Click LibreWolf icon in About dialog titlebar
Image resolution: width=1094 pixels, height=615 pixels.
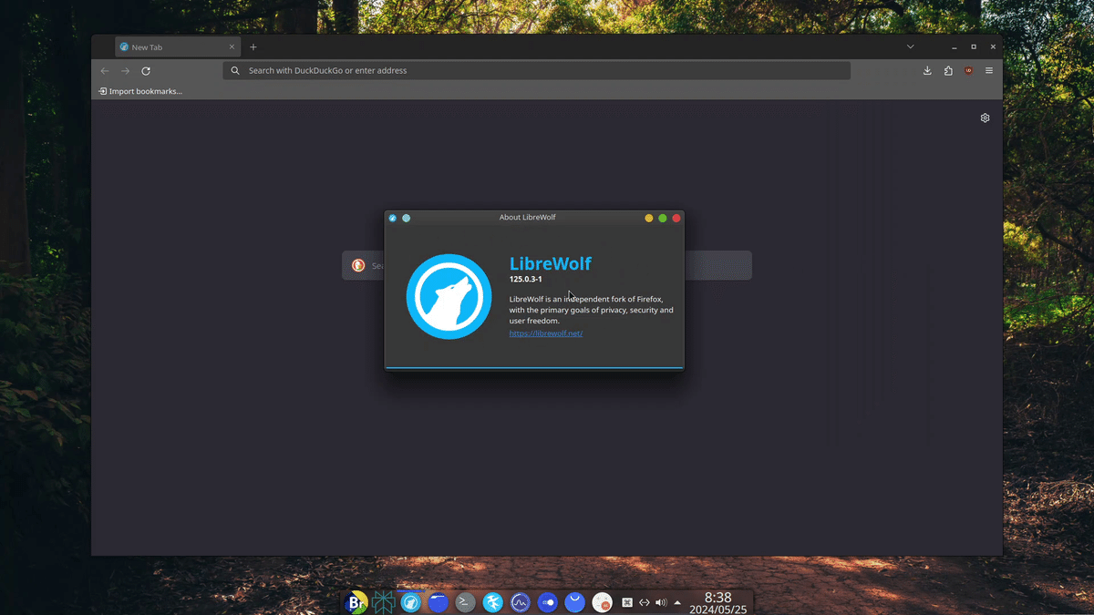pyautogui.click(x=393, y=218)
